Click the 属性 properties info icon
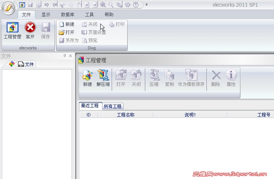 pyautogui.click(x=231, y=78)
